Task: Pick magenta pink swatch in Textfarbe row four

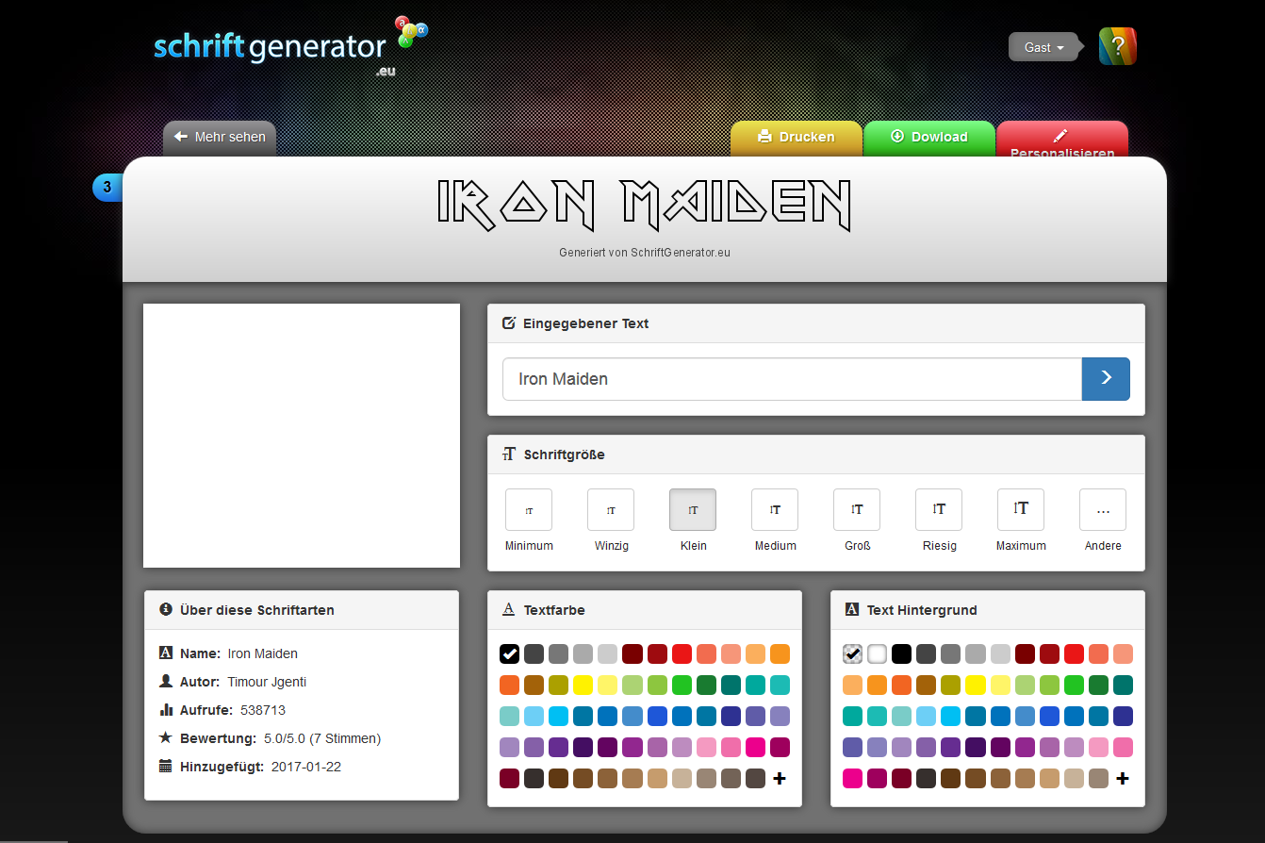Action: click(755, 748)
